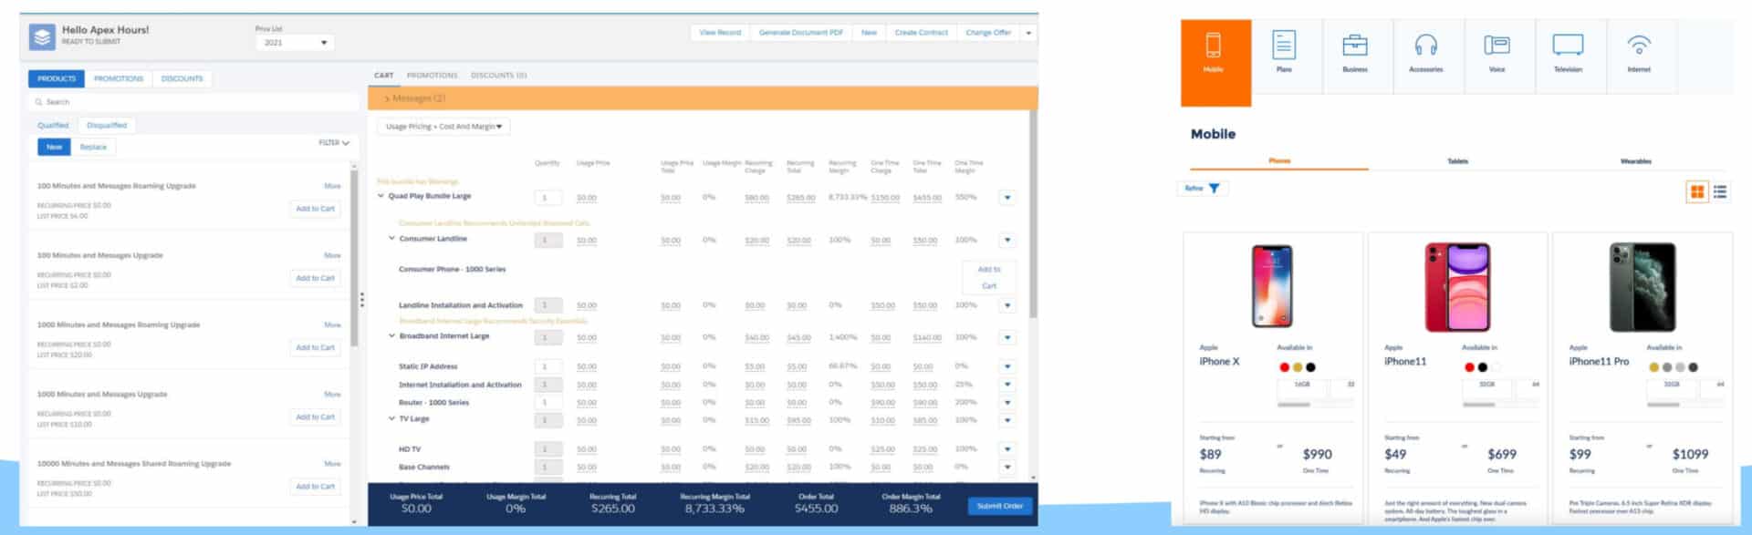Switch to the Phones tab
The width and height of the screenshot is (1752, 535).
[1279, 161]
